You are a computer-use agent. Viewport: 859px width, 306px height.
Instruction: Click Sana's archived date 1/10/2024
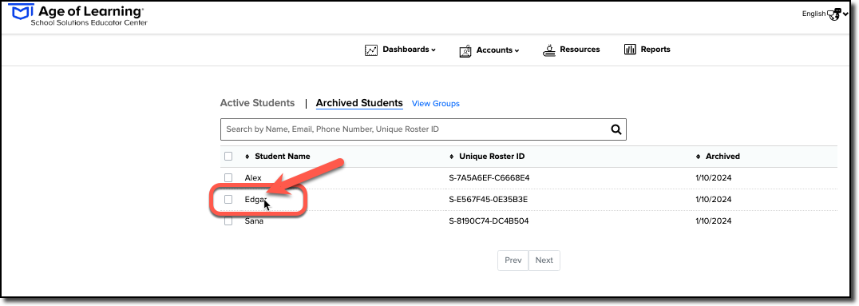point(714,221)
